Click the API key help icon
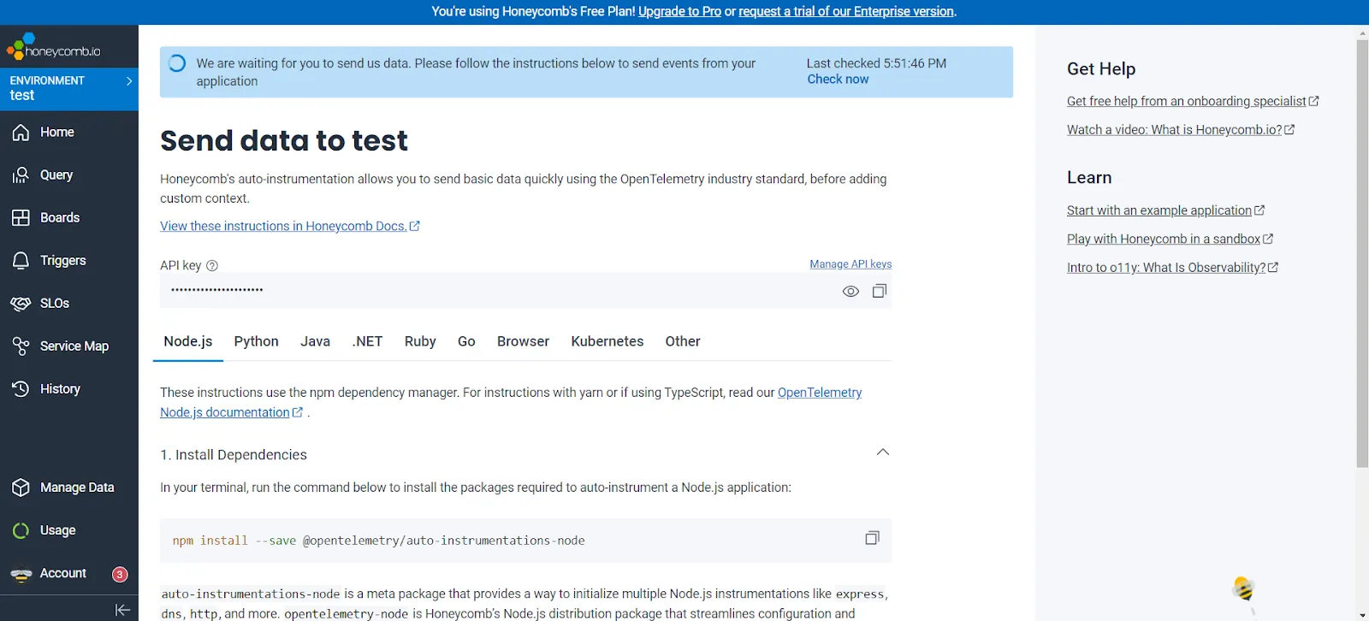This screenshot has width=1369, height=621. (212, 266)
